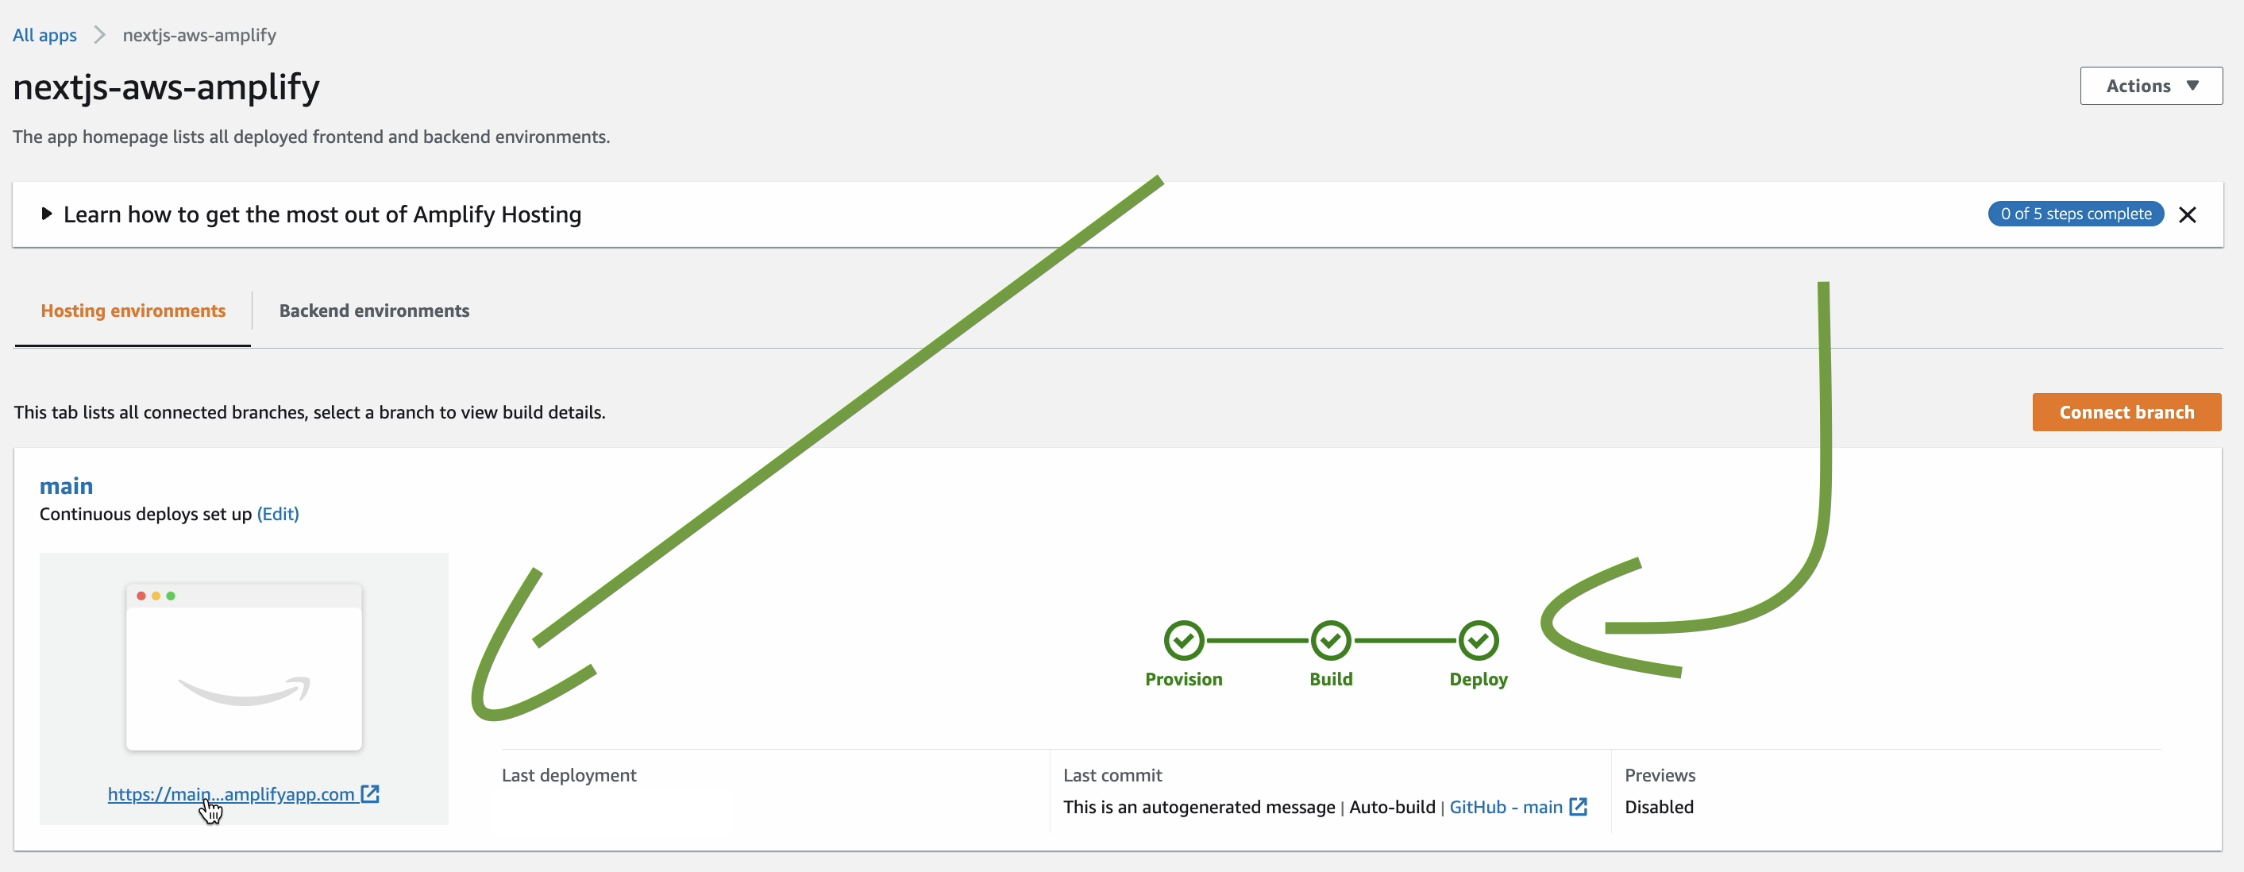Click the Provision step checkmark icon
Viewport: 2244px width, 872px height.
1183,641
